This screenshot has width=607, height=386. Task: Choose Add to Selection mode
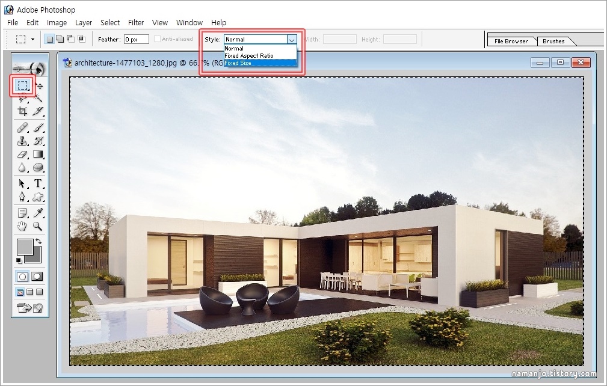[60, 39]
